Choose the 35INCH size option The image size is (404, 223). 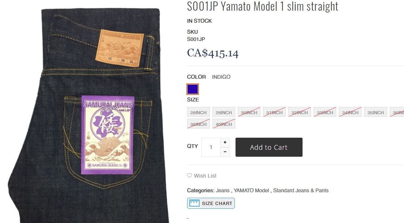[x=375, y=112]
